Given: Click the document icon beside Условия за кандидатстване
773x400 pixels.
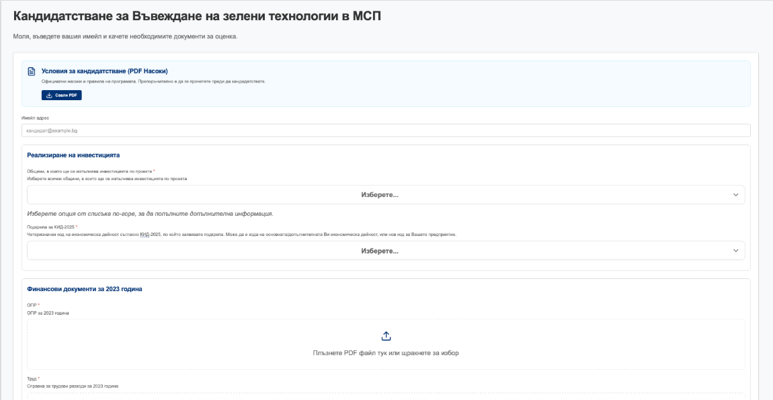Looking at the screenshot, I should click(x=32, y=71).
